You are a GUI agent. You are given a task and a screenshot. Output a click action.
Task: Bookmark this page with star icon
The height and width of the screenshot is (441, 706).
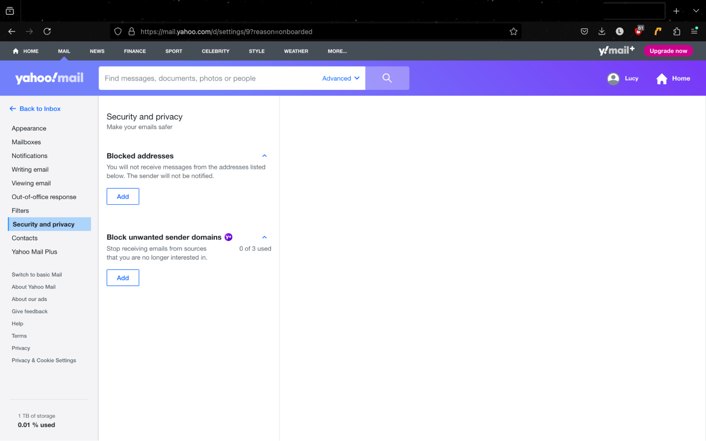[513, 31]
